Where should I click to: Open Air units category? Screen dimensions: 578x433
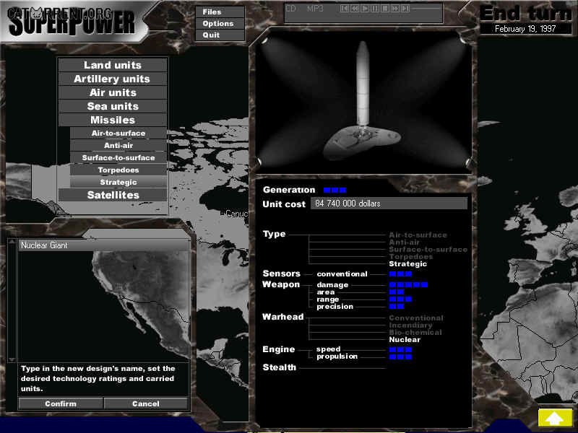click(113, 92)
